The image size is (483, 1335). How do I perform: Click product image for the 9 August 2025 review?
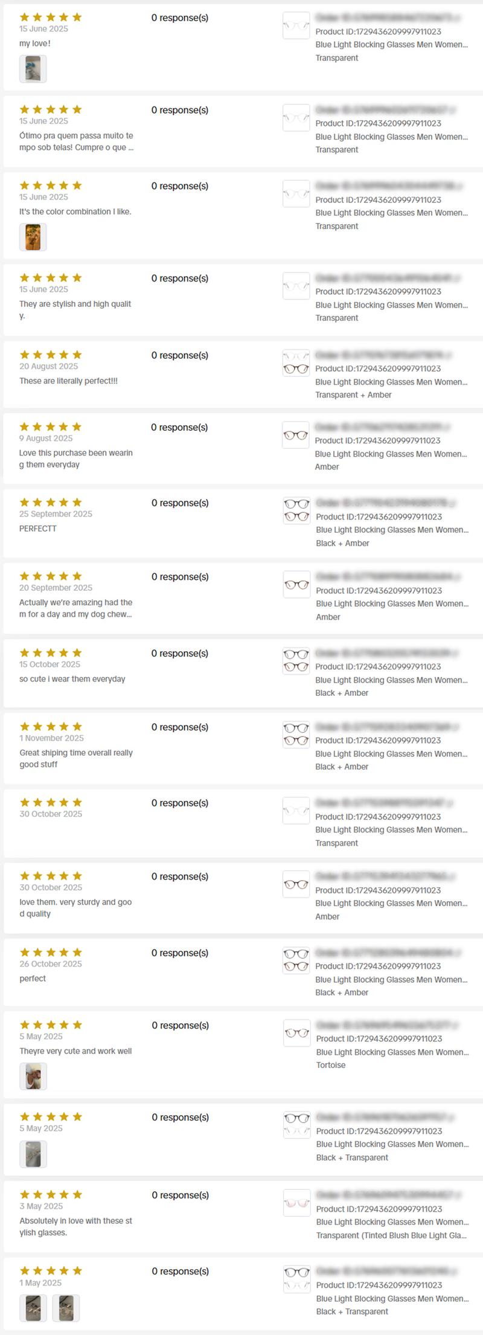coord(296,435)
